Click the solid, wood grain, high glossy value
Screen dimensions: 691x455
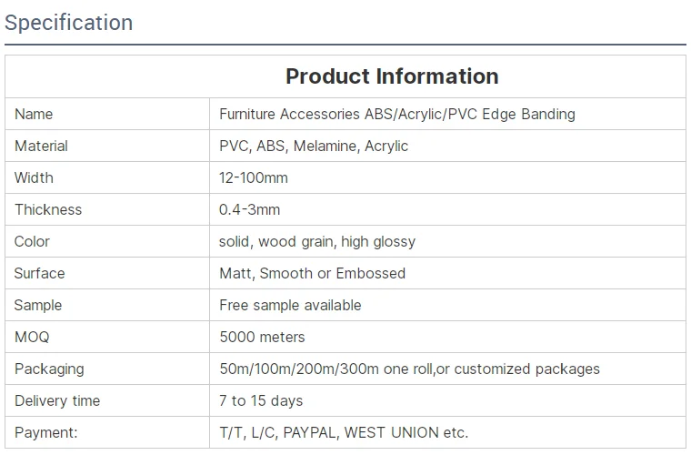pos(317,241)
